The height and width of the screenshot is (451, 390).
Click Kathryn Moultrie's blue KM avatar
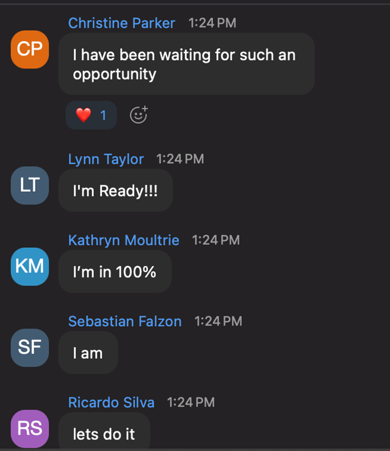(x=30, y=266)
